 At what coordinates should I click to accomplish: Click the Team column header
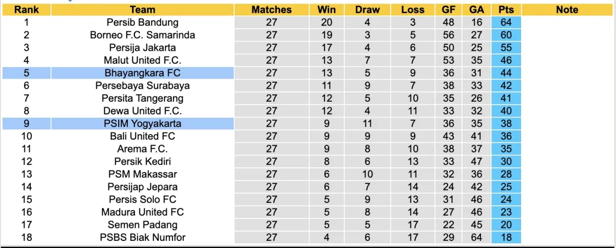point(143,10)
